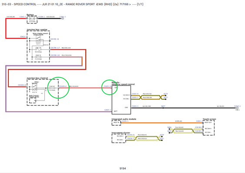Open connector link C2025-10 on the module

pos(107,86)
